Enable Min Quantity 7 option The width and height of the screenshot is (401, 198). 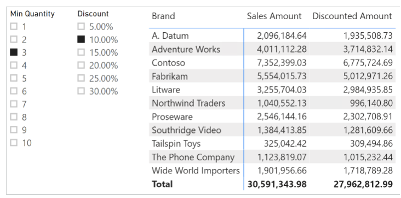point(14,104)
